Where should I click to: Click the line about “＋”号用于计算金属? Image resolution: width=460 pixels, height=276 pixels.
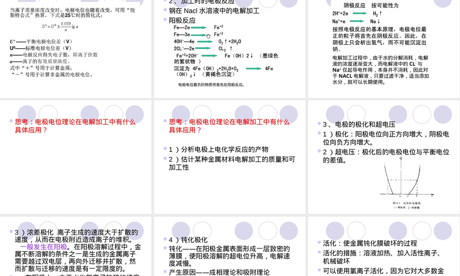pos(41,68)
